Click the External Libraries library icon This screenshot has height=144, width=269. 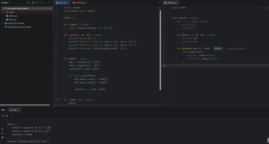[6, 23]
